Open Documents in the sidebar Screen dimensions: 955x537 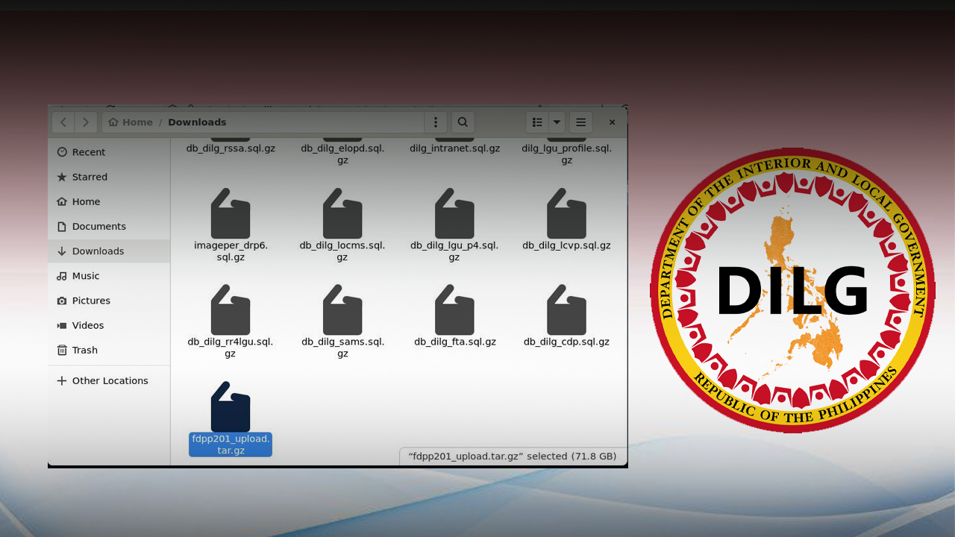pyautogui.click(x=109, y=226)
